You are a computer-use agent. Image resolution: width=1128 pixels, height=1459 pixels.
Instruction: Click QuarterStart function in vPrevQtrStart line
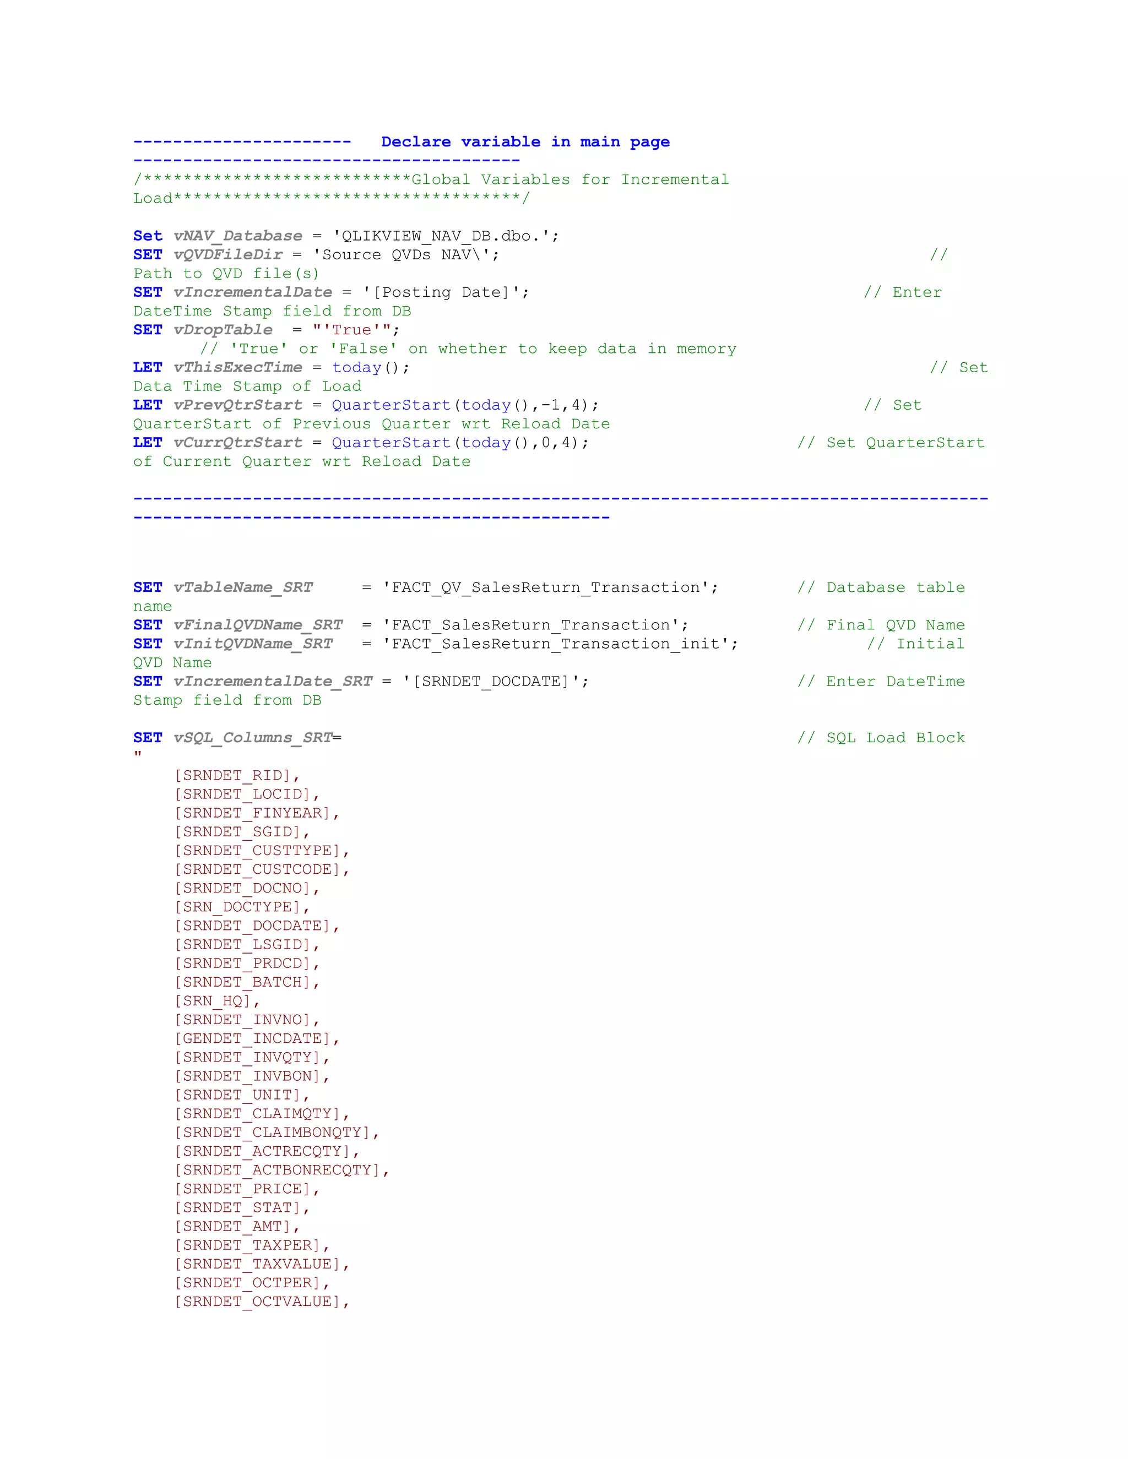tap(391, 405)
